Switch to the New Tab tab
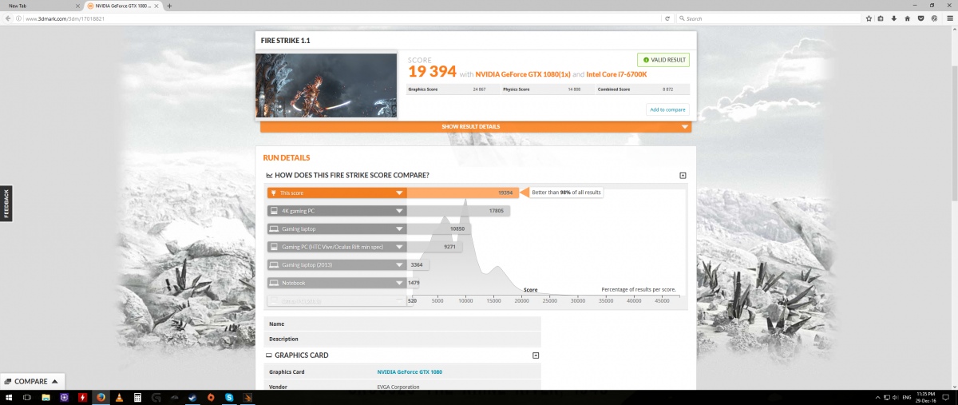 pos(40,6)
